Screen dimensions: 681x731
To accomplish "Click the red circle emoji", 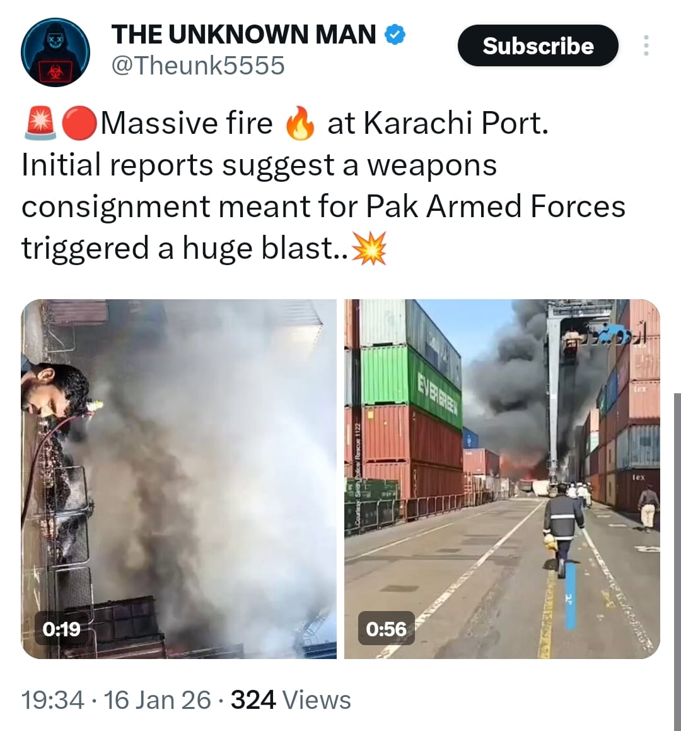I will tap(79, 124).
